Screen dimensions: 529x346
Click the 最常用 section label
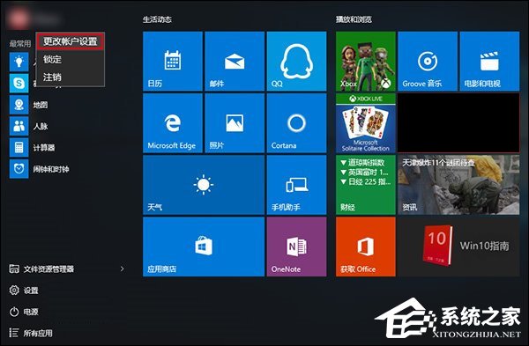[20, 44]
